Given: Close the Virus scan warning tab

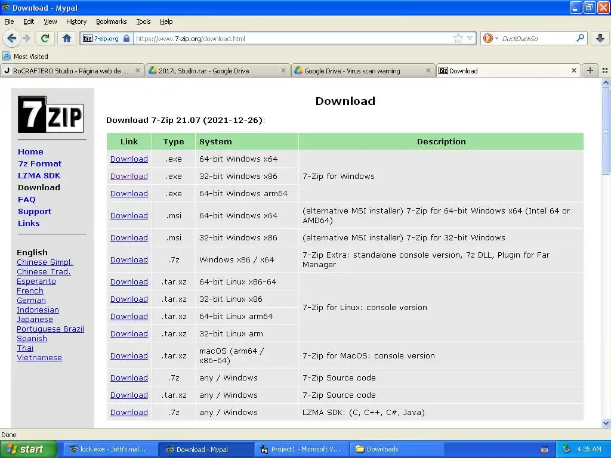Looking at the screenshot, I should pyautogui.click(x=428, y=70).
